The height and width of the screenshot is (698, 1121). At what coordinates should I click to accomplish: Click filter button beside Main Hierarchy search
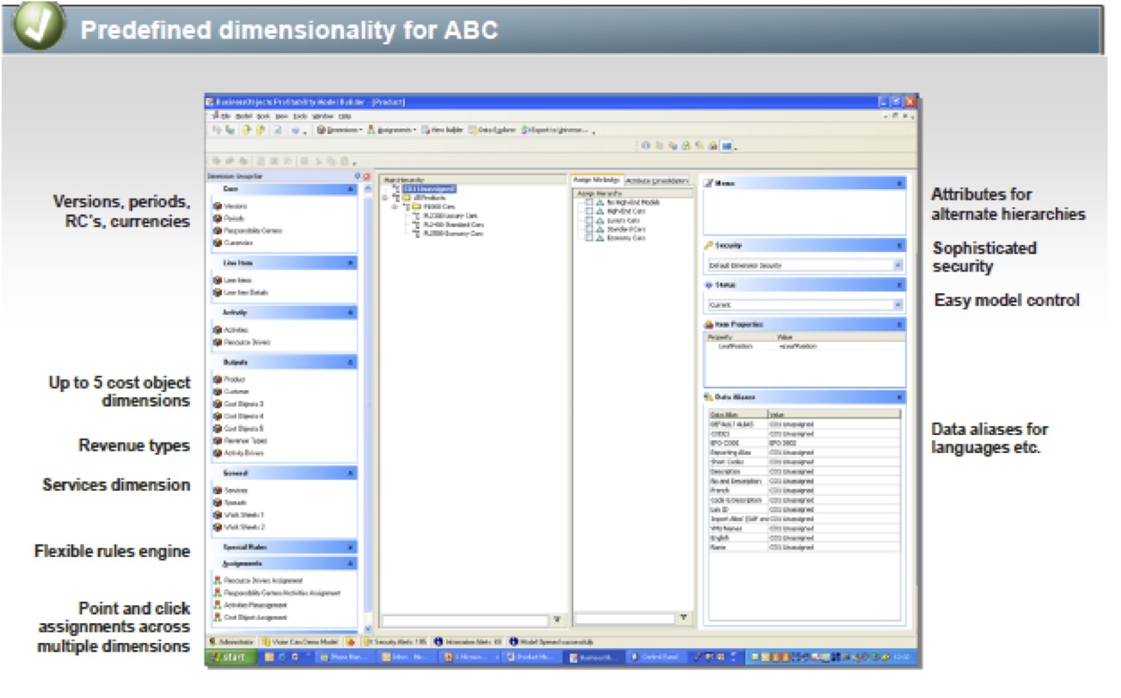click(x=556, y=619)
